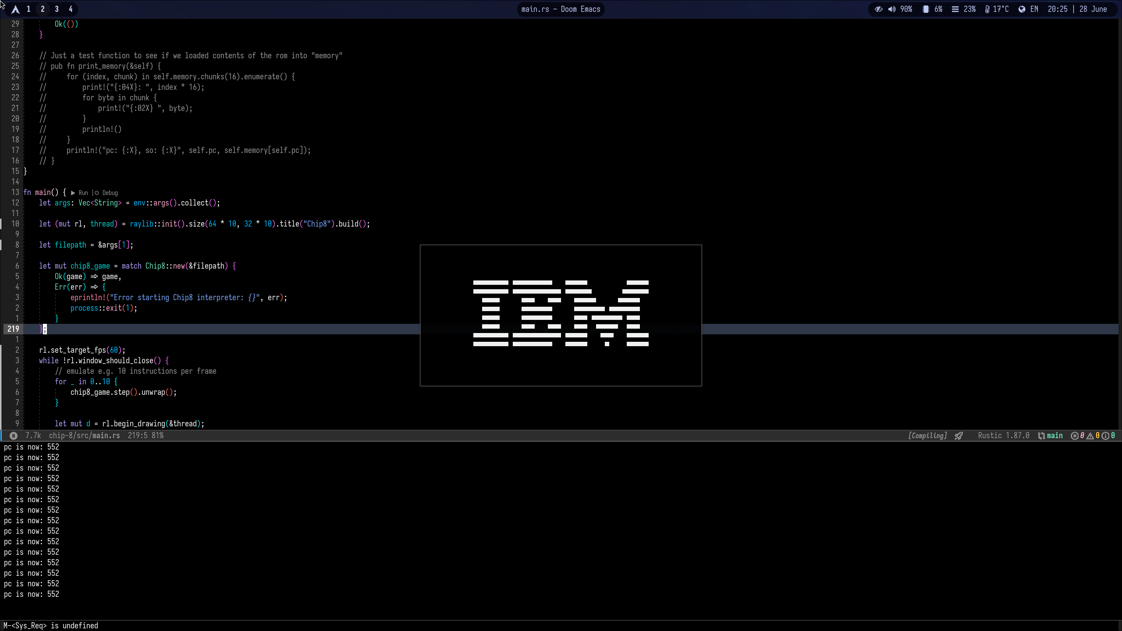This screenshot has width=1122, height=631.
Task: Switch to workspace 4
Action: pyautogui.click(x=71, y=9)
